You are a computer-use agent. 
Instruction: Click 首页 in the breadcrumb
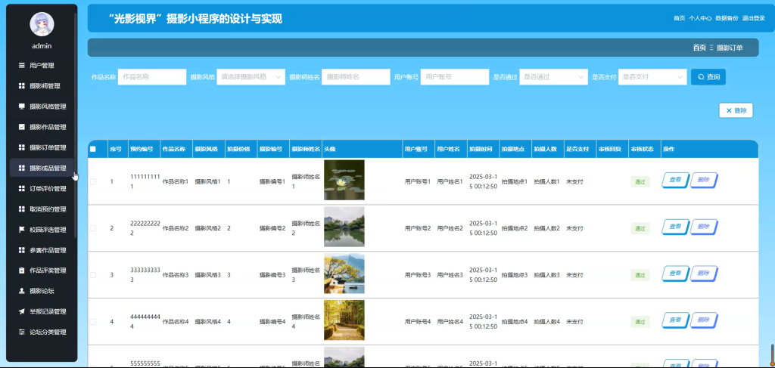pyautogui.click(x=699, y=48)
